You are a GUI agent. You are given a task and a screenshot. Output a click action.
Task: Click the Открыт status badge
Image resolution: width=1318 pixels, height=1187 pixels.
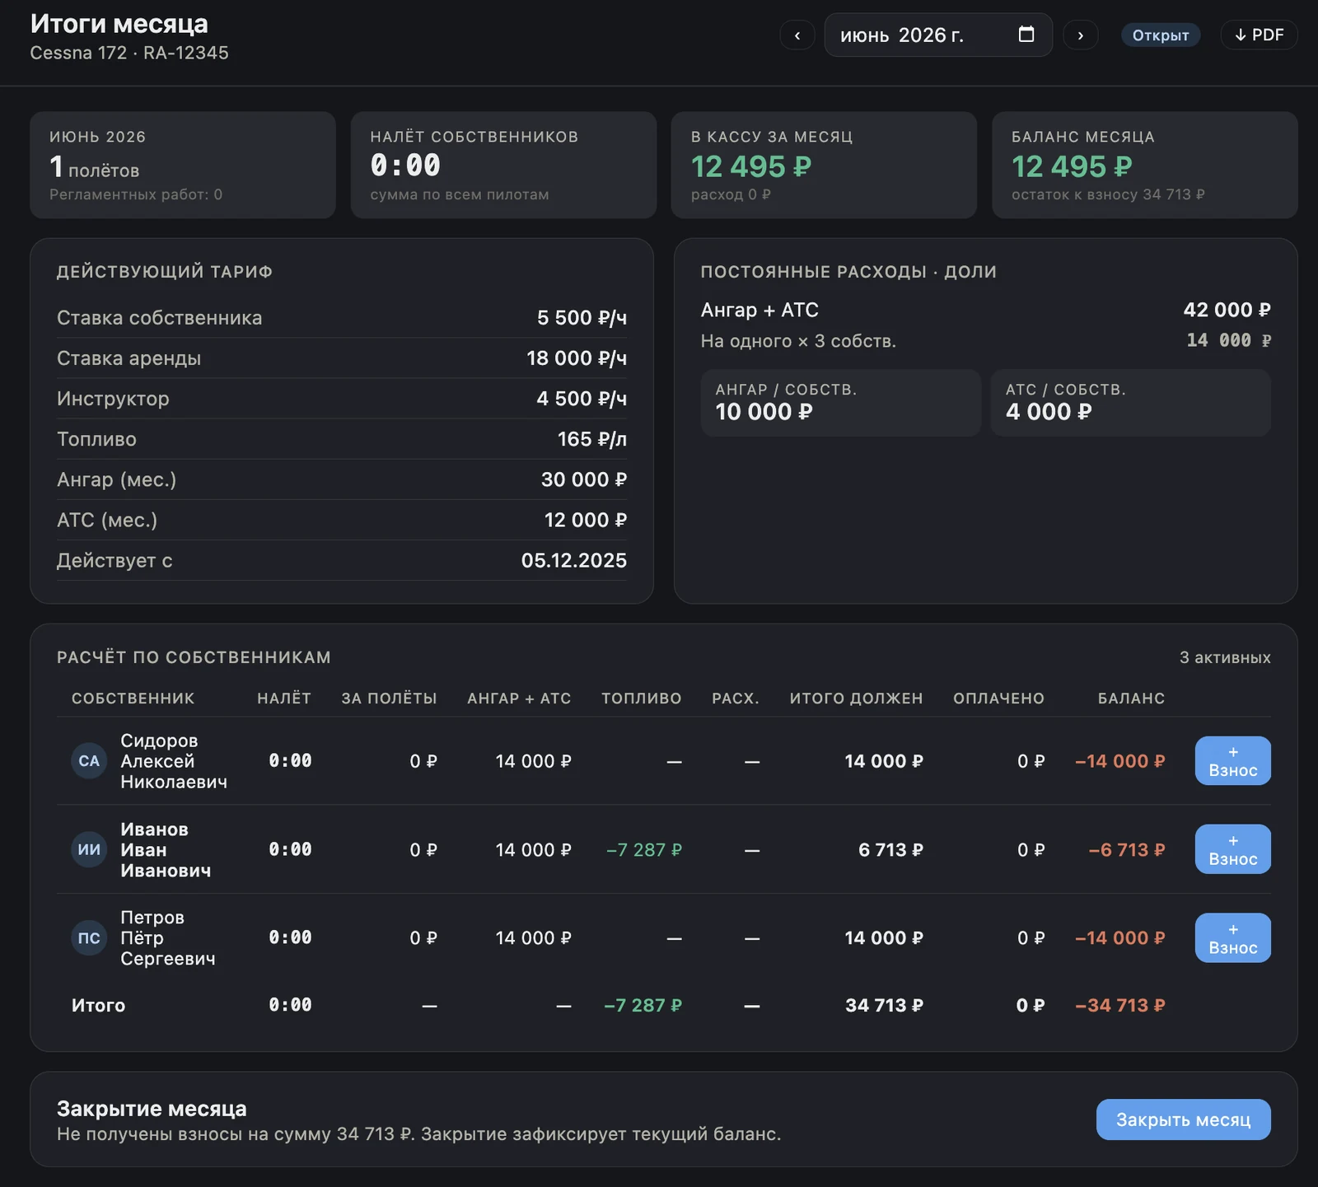1160,35
